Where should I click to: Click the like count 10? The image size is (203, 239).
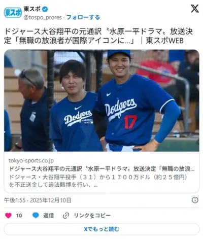19,216
